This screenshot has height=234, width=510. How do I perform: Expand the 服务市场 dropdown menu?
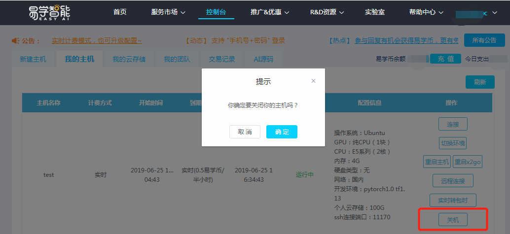pyautogui.click(x=168, y=12)
